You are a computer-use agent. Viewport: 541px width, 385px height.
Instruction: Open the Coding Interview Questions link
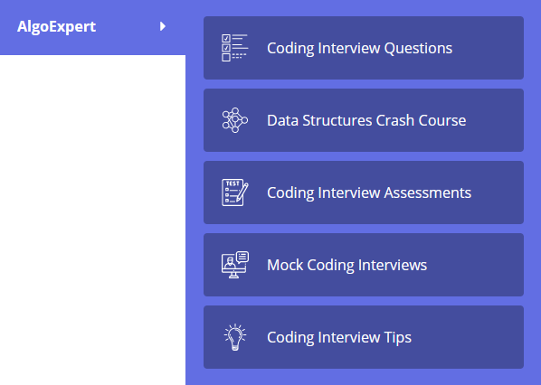pos(359,48)
